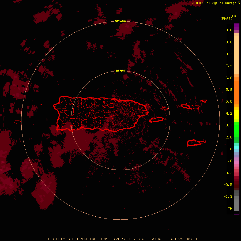Select the 1.0 scale value
The height and width of the screenshot is (241, 241).
(x=229, y=161)
